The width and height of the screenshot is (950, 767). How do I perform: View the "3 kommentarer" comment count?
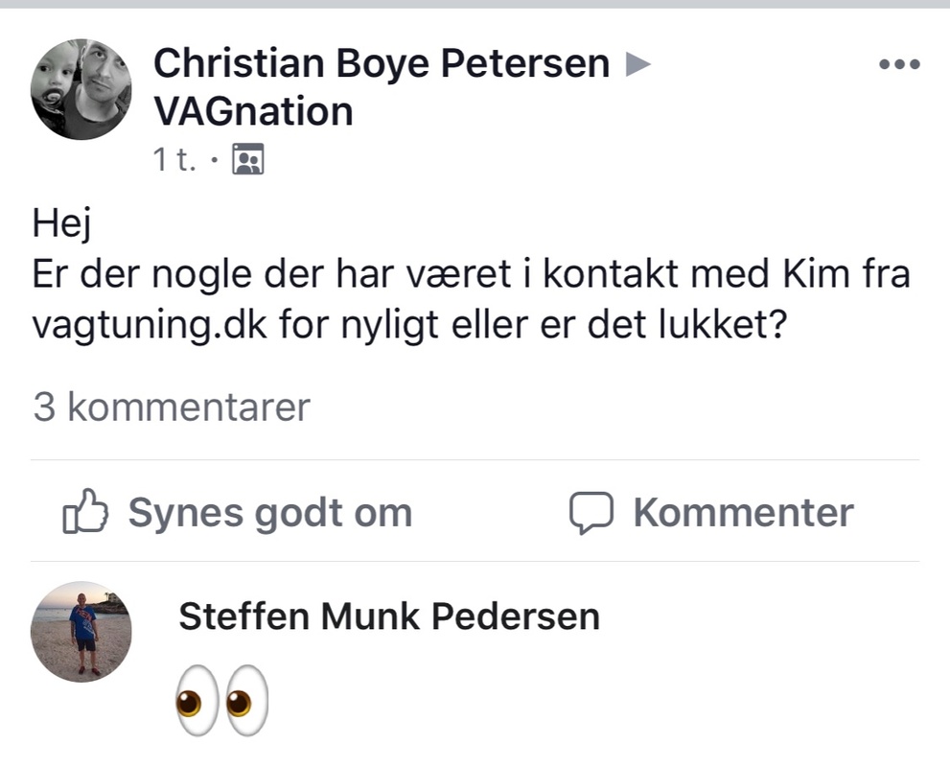172,407
